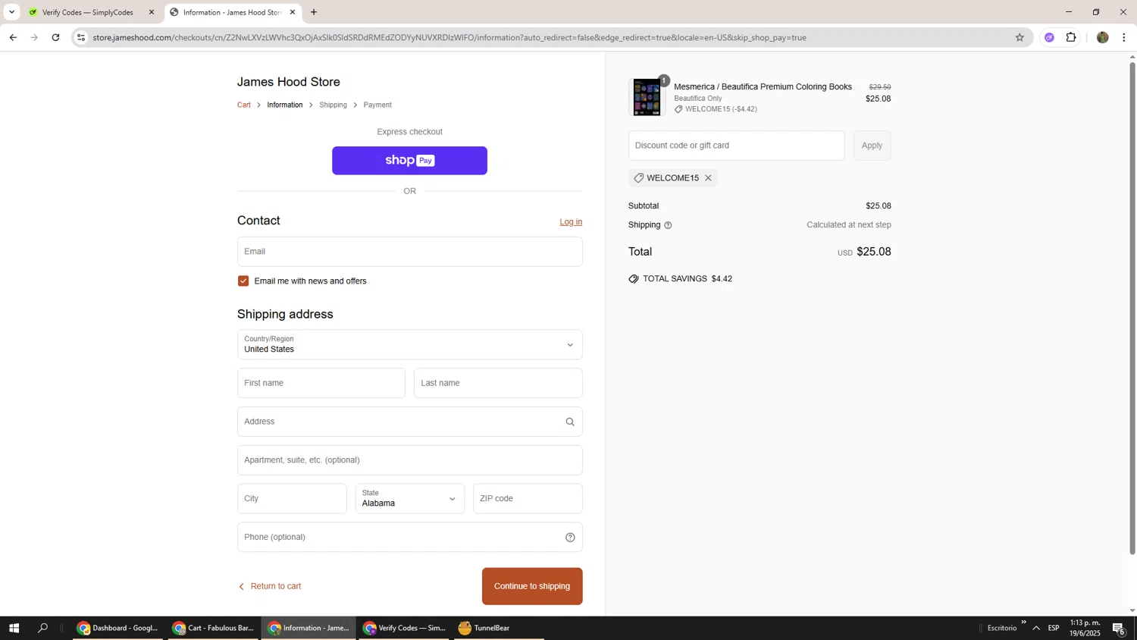Focus the Last name field
The width and height of the screenshot is (1137, 640).
(x=498, y=383)
